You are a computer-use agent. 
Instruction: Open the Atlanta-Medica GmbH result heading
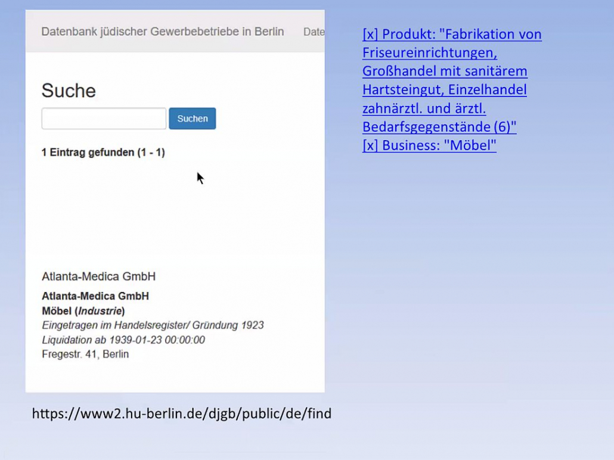coord(98,276)
